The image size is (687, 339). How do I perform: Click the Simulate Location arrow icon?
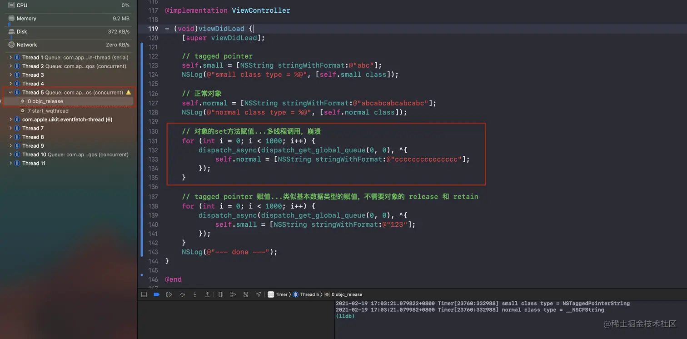[x=259, y=294]
